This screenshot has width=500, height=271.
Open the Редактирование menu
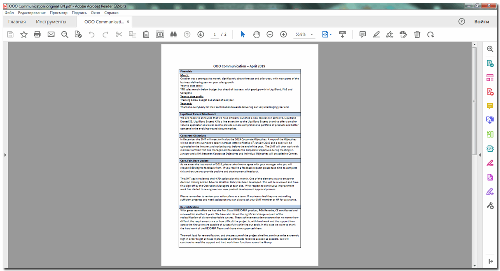(32, 13)
